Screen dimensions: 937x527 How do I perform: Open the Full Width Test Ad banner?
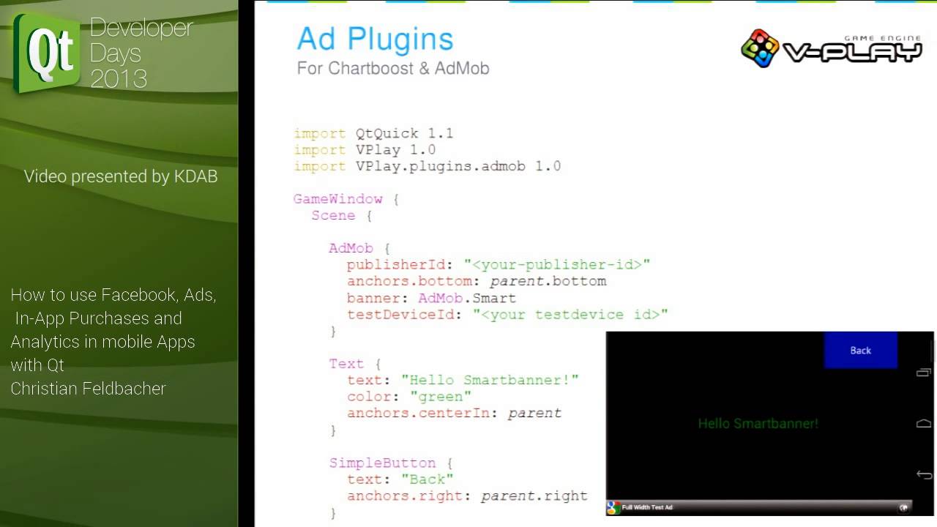pos(758,507)
